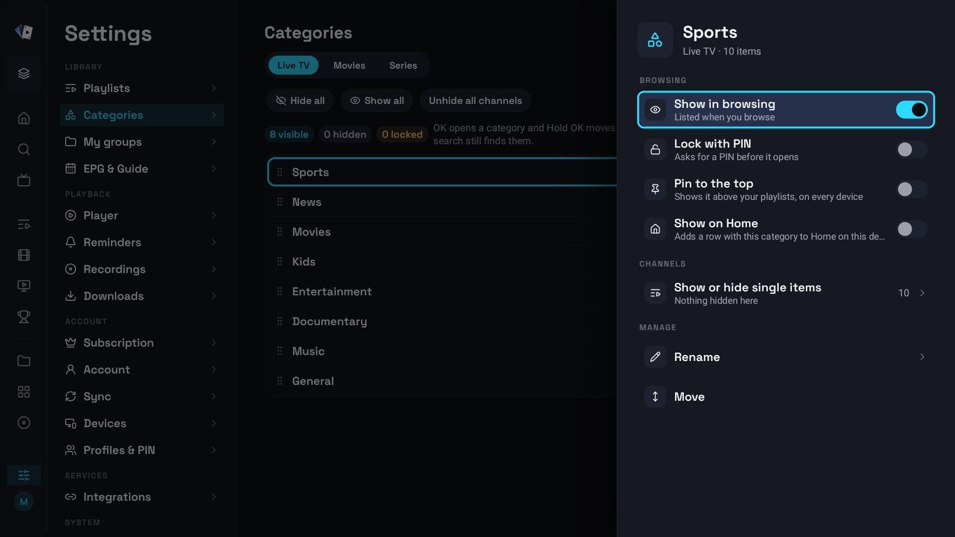The height and width of the screenshot is (537, 955).
Task: Open Search from the left icon rail
Action: [x=24, y=149]
